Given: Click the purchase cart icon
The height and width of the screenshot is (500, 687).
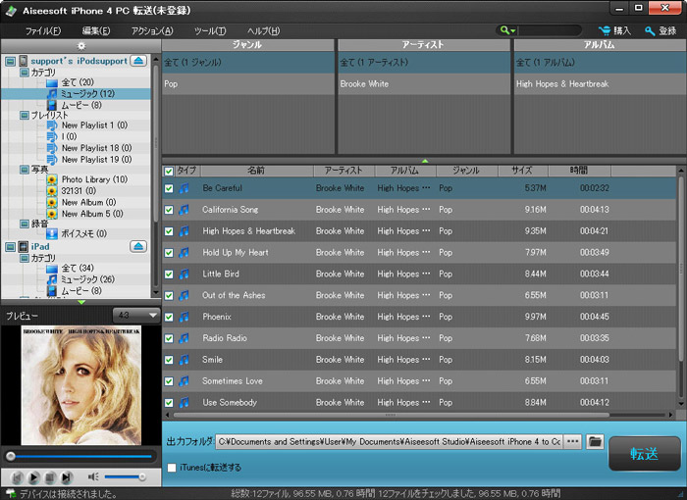Looking at the screenshot, I should pos(605,30).
